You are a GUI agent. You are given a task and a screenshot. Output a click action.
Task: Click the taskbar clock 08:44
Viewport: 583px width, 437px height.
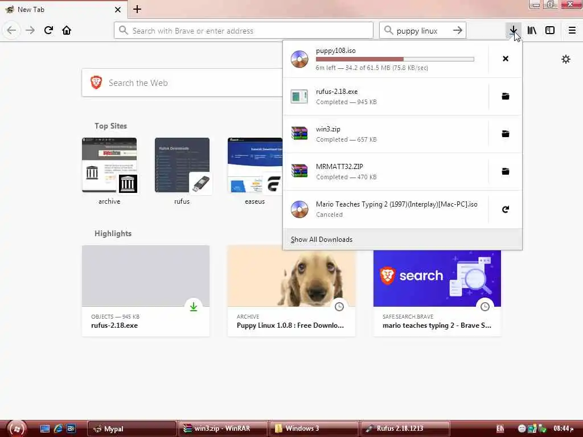(x=563, y=428)
